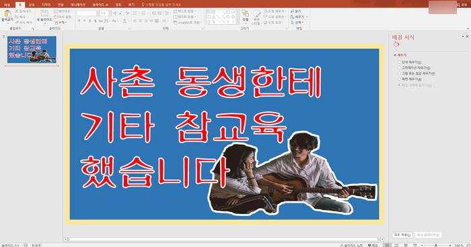Image resolution: width=471 pixels, height=247 pixels.
Task: Click the Clear Formatting eraser icon
Action: tap(127, 13)
